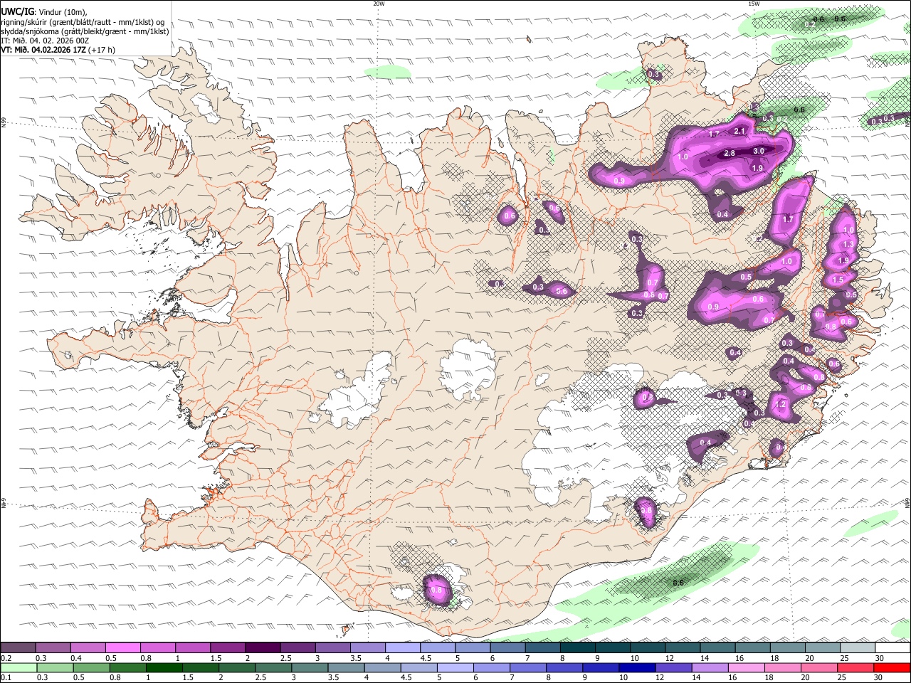Click the 0.6 value in the southern offshore green band
The height and width of the screenshot is (683, 911).
(678, 583)
